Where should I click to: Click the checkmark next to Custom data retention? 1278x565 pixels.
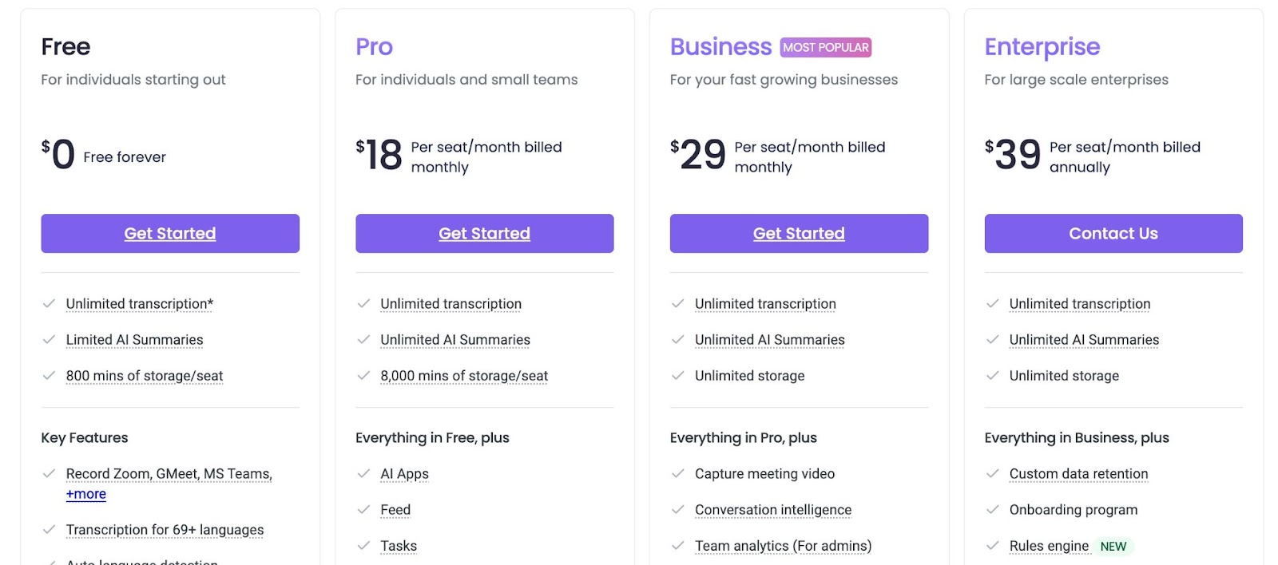point(992,474)
